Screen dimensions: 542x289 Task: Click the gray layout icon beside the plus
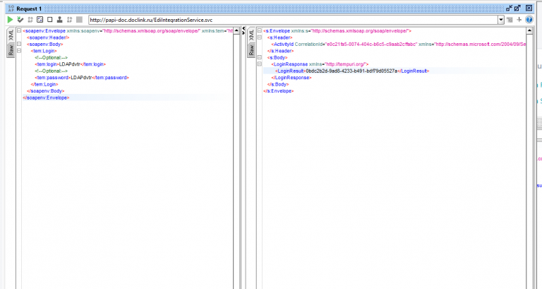click(x=510, y=20)
